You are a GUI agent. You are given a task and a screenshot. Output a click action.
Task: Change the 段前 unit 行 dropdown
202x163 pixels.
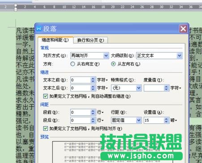click(x=100, y=112)
